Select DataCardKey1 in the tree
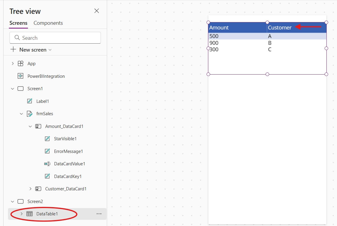The width and height of the screenshot is (337, 226). (68, 176)
